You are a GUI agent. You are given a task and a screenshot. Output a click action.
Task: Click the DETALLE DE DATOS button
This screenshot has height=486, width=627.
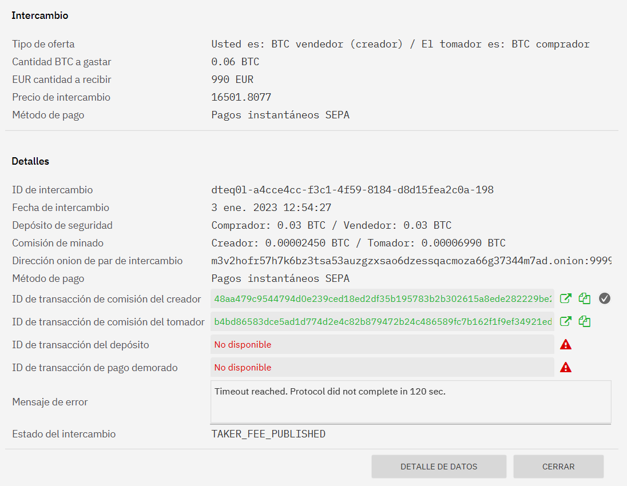tap(439, 466)
